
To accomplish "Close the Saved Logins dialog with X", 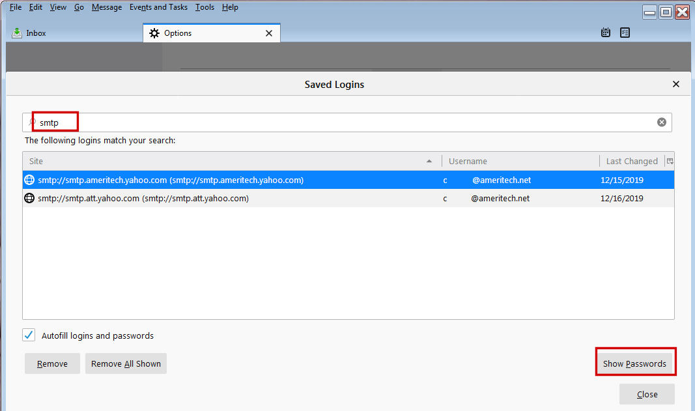I will pos(676,84).
